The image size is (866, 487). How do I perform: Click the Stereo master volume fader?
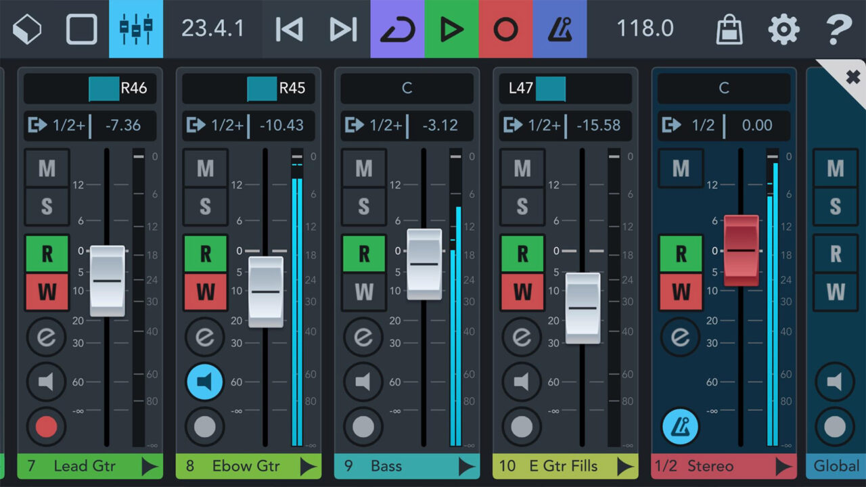(x=742, y=250)
